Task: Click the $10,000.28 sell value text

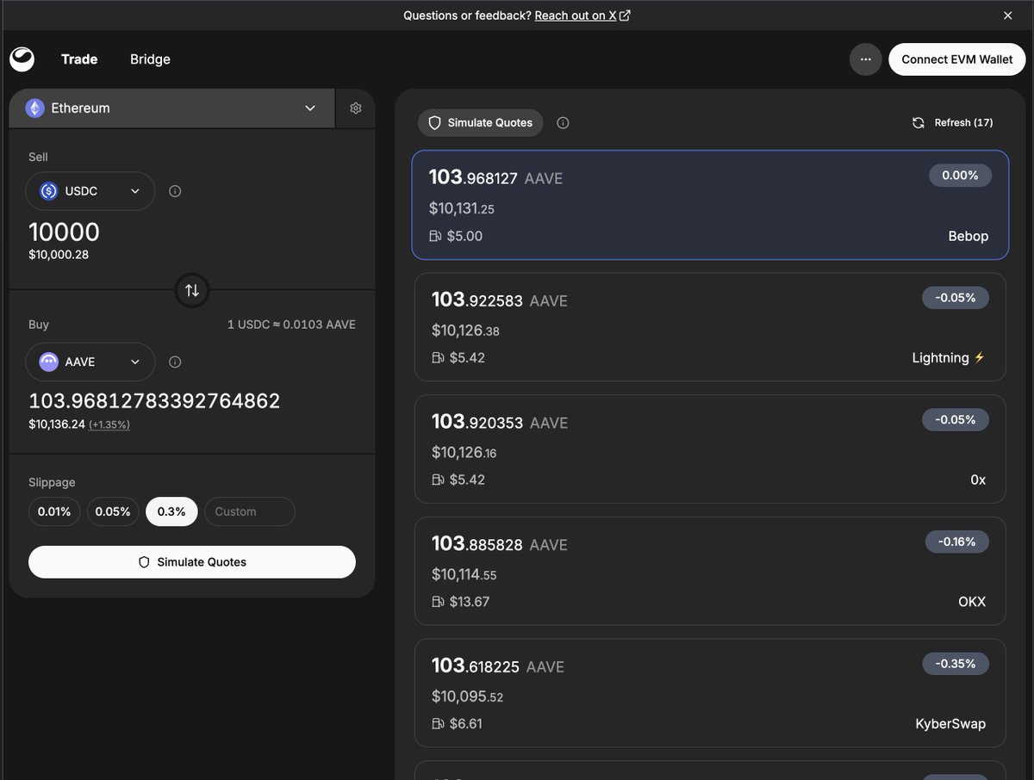Action: point(59,255)
